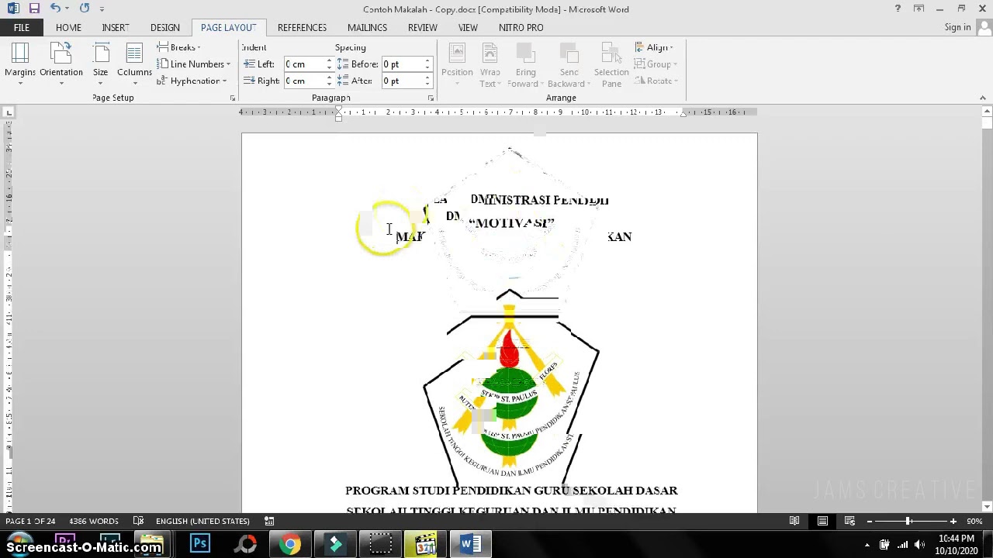Open Google Chrome from the taskbar
The image size is (993, 558).
290,544
